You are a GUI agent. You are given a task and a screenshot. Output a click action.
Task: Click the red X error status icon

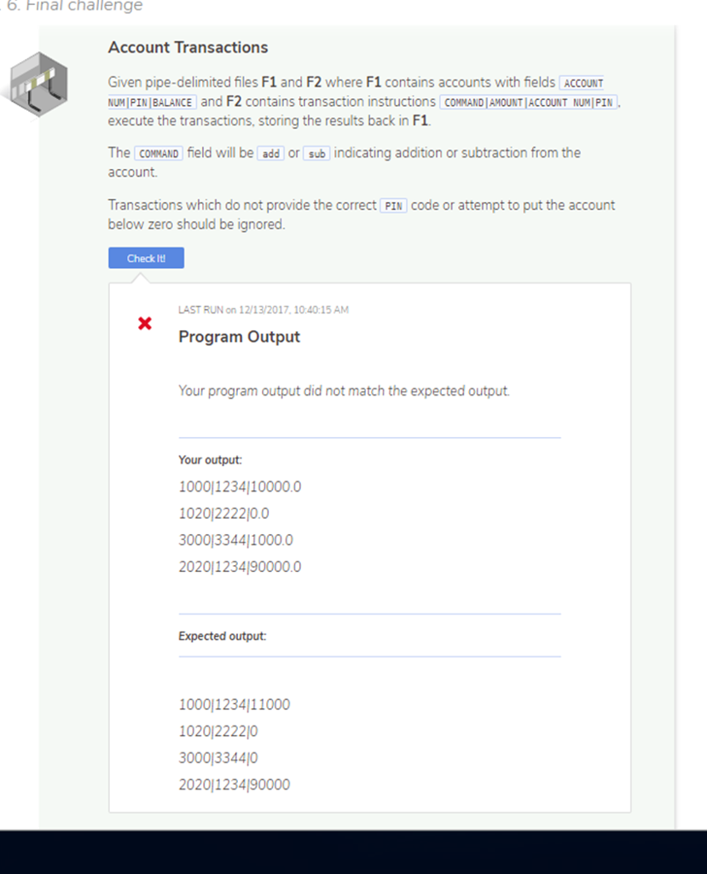pyautogui.click(x=145, y=323)
